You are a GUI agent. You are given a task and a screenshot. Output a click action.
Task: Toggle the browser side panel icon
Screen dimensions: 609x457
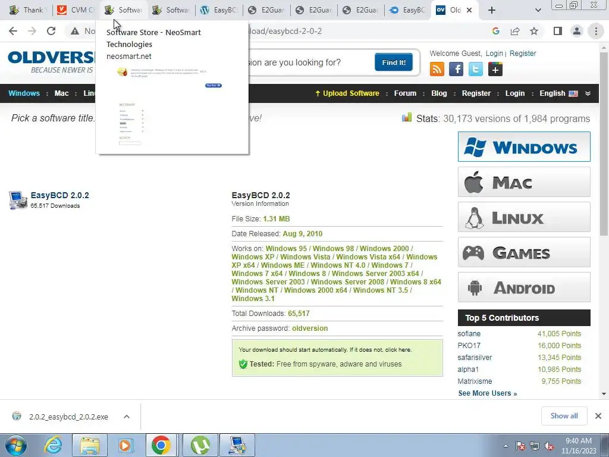click(x=558, y=31)
